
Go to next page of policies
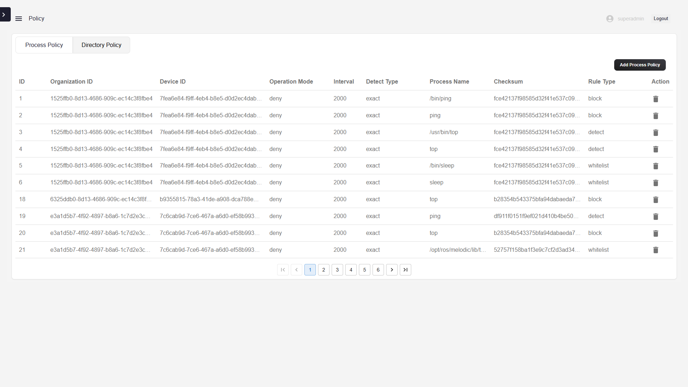point(392,270)
